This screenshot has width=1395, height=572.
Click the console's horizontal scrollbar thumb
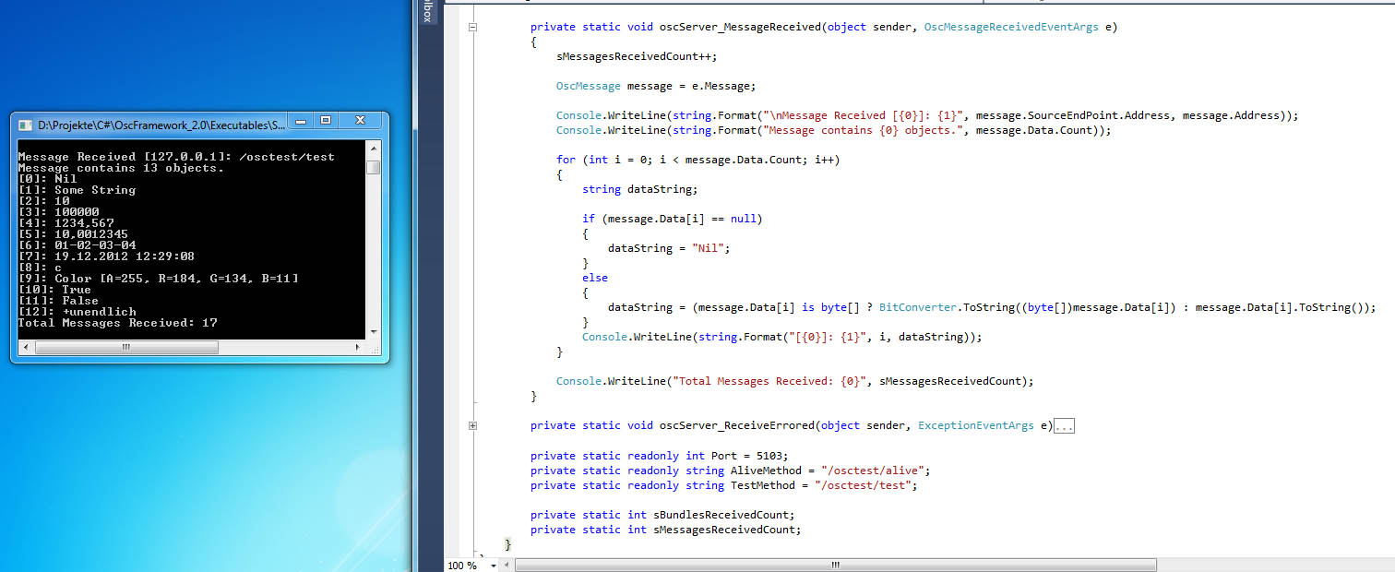[126, 348]
